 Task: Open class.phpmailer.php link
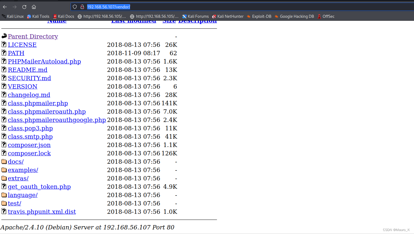click(x=38, y=103)
